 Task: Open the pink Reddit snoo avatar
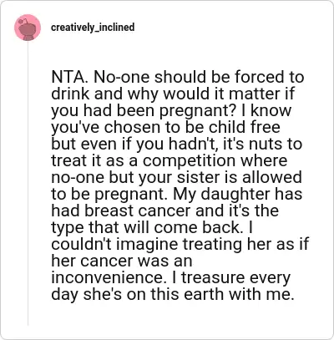pos(28,28)
